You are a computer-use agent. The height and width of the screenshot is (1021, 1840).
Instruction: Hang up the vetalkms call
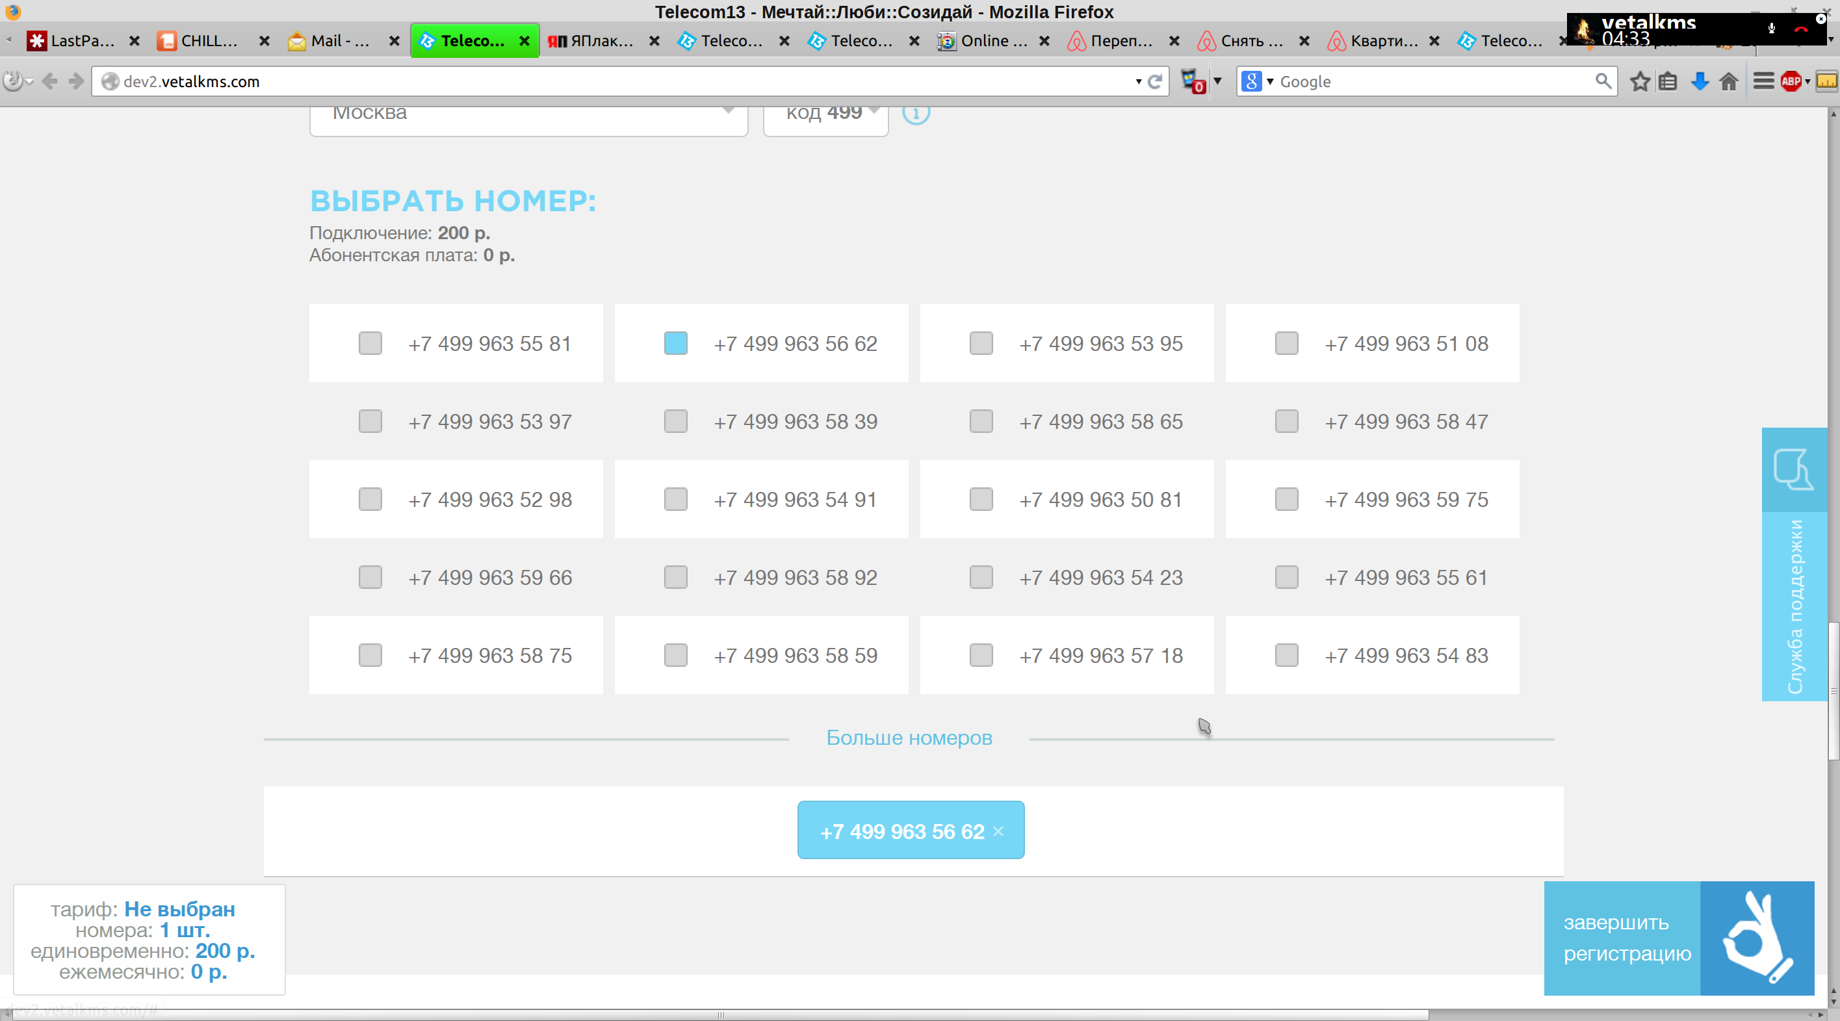[x=1802, y=29]
